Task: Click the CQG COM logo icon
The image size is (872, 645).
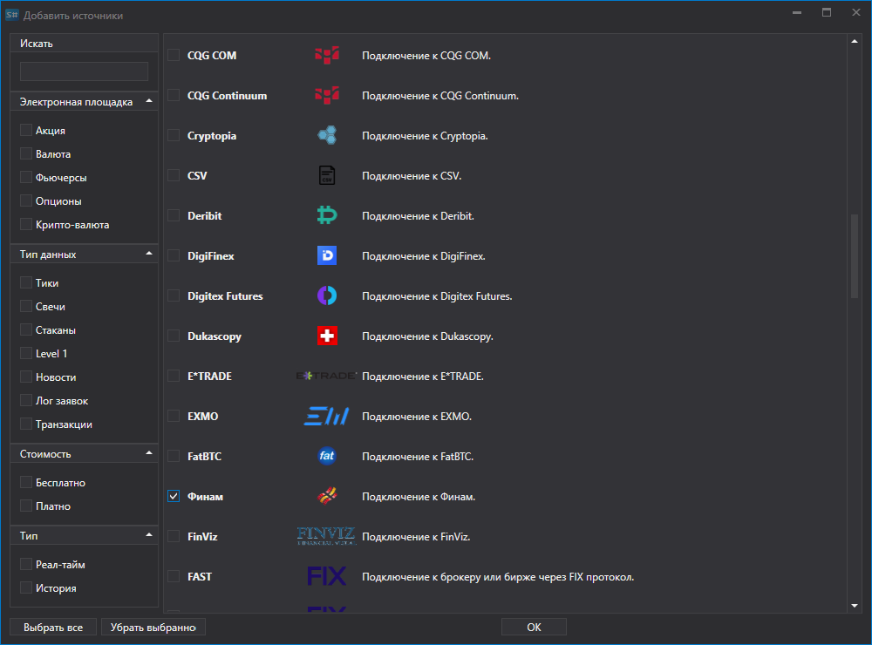Action: point(327,55)
